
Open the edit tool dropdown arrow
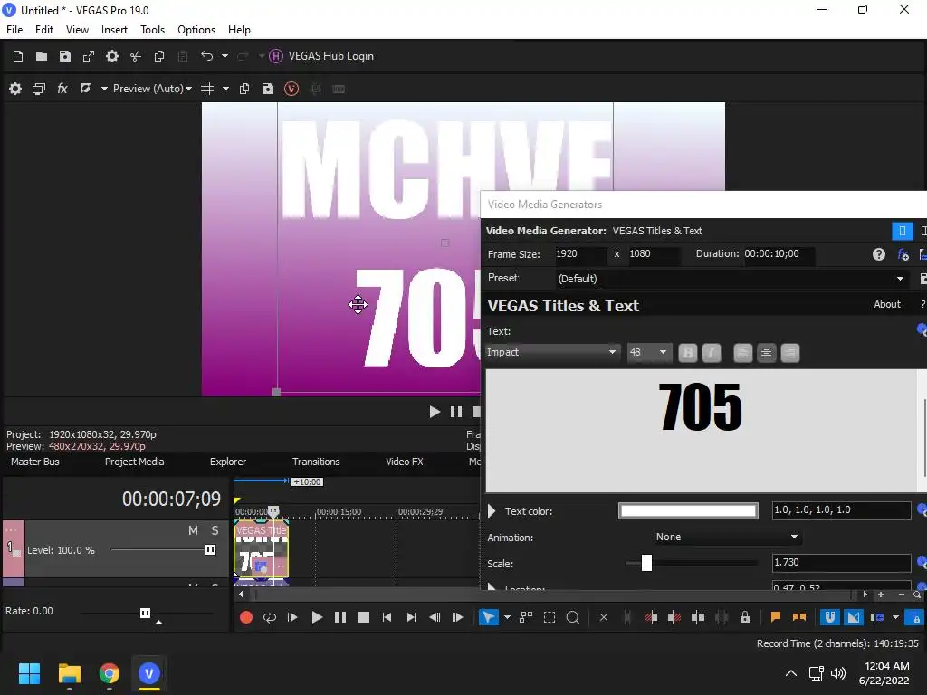[x=507, y=617]
